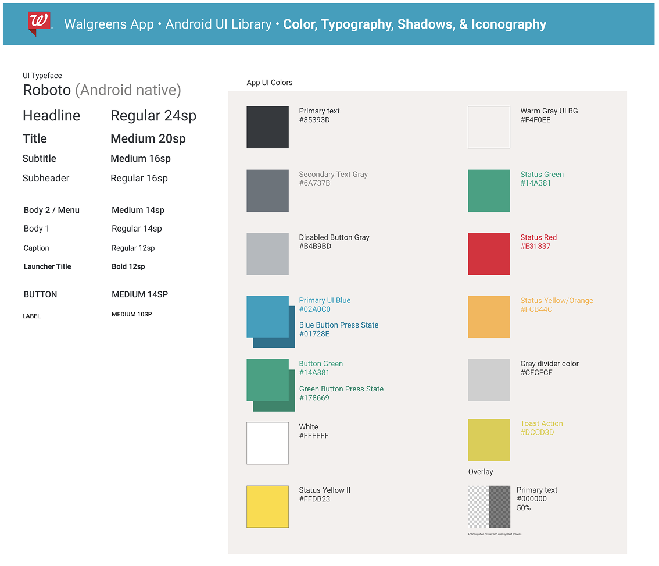Click hex code '#F4F0EE'

535,120
